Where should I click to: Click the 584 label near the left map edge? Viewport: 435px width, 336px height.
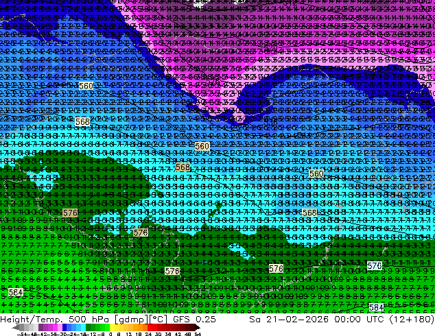16,292
